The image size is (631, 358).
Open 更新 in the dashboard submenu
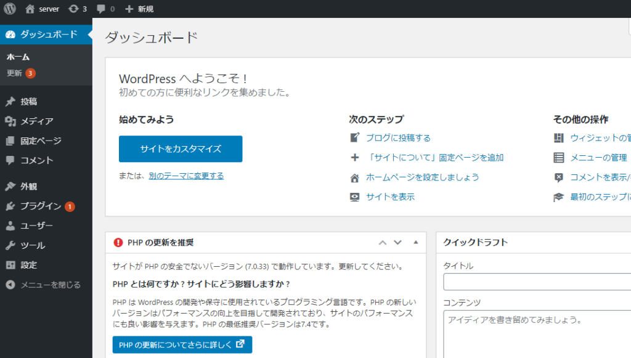coord(15,73)
